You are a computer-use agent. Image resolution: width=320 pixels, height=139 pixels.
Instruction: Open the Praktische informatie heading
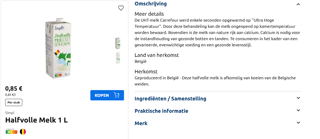[x=161, y=111]
